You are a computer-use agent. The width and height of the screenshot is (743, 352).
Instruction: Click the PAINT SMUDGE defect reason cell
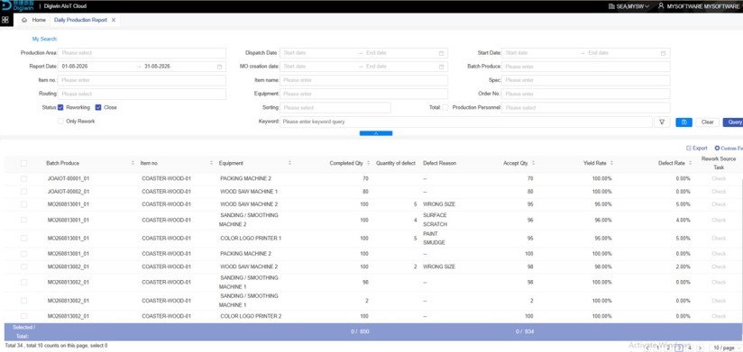pos(434,239)
